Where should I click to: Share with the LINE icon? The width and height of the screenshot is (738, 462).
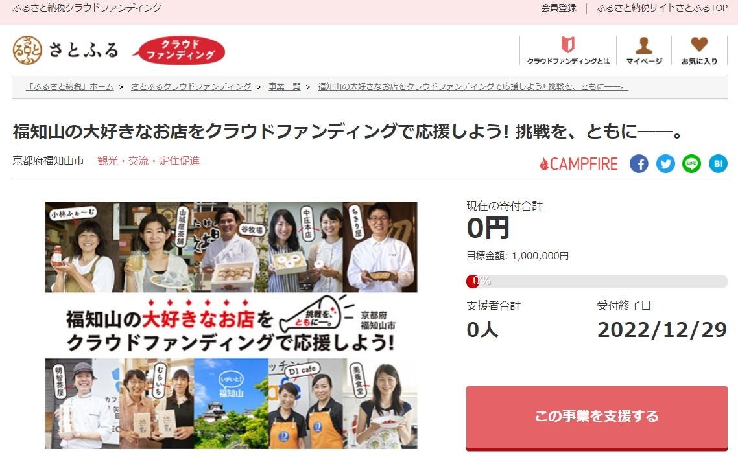coord(691,164)
